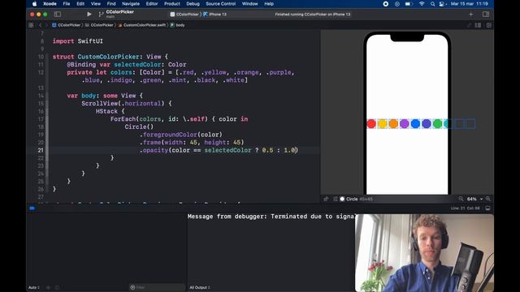Open CustomColorPicker.swift in jump bar
Viewport: 520px width, 292px height.
click(x=142, y=25)
